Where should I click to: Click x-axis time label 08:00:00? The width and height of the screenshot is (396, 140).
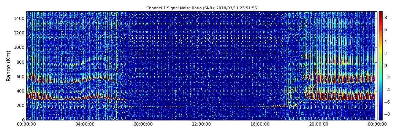[x=143, y=124]
